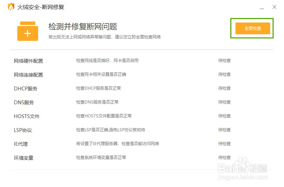Click description about IE代理服务器 network access
This screenshot has height=187, width=284.
click(117, 144)
